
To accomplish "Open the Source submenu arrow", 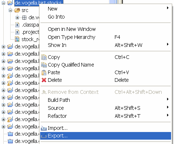I will pos(168,107).
